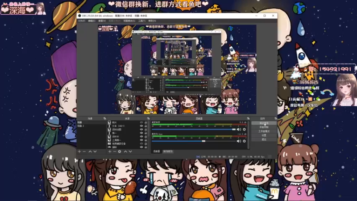Open 桌面音频 gear settings in the mixer
This screenshot has height=201, width=357.
[244, 130]
